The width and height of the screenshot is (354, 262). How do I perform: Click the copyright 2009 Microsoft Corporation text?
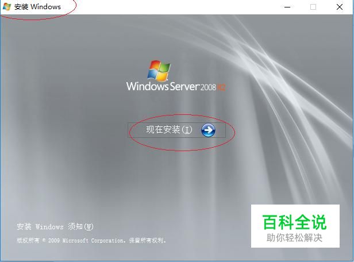91,240
